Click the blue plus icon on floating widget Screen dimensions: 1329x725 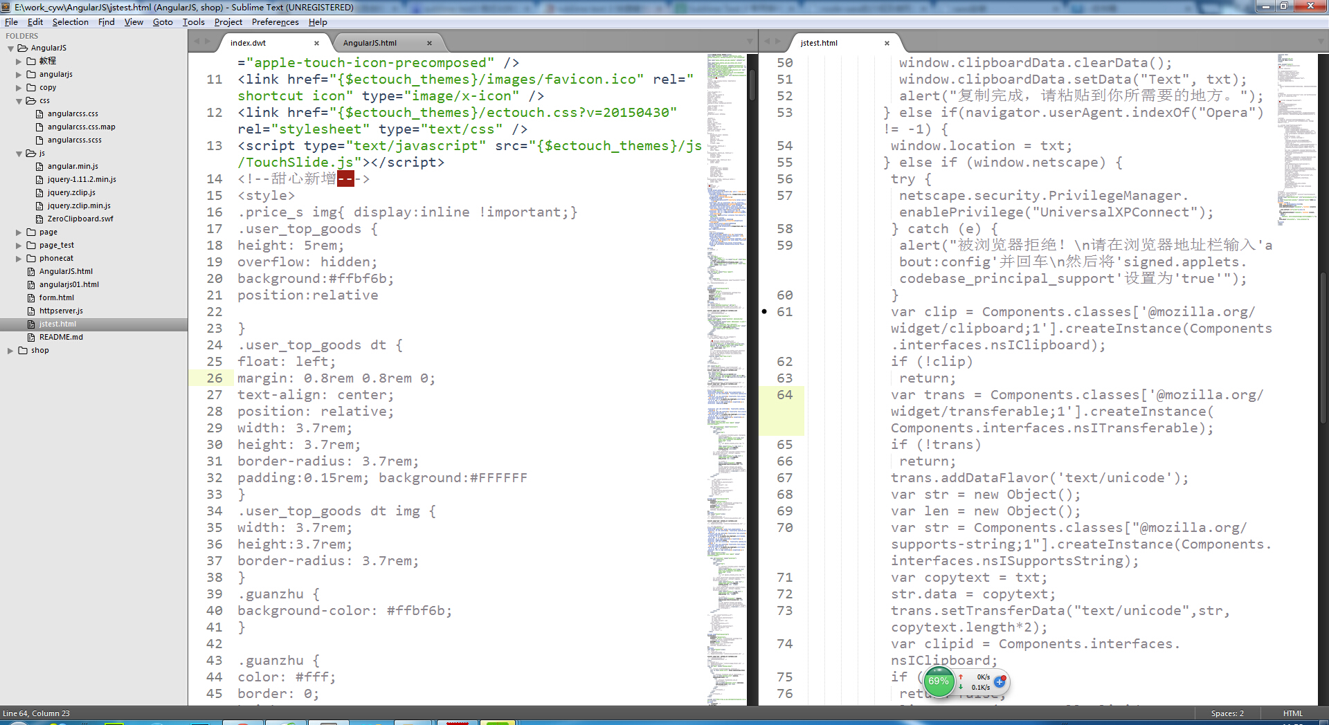tap(999, 682)
